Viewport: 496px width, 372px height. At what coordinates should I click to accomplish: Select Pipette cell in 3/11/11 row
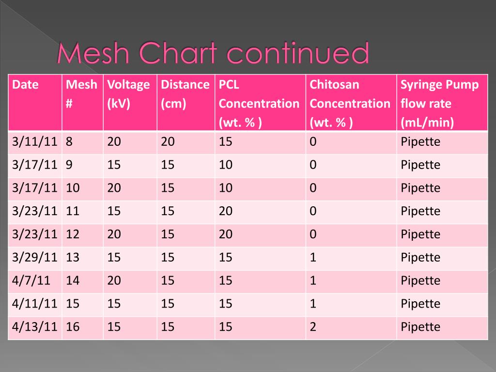point(442,142)
